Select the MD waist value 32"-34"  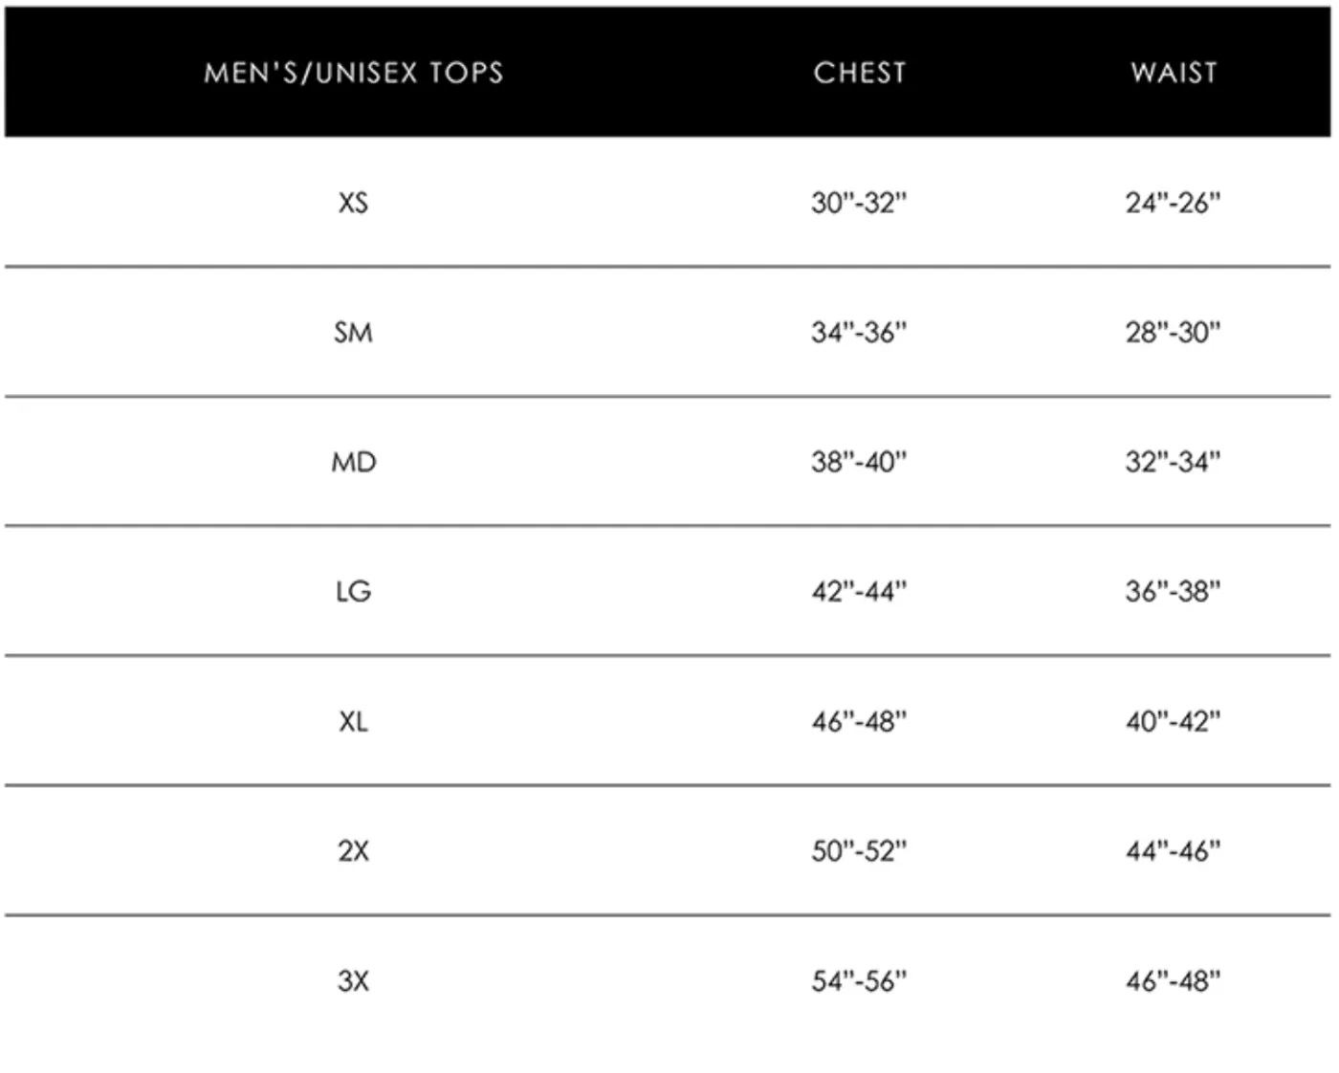[x=1174, y=462]
